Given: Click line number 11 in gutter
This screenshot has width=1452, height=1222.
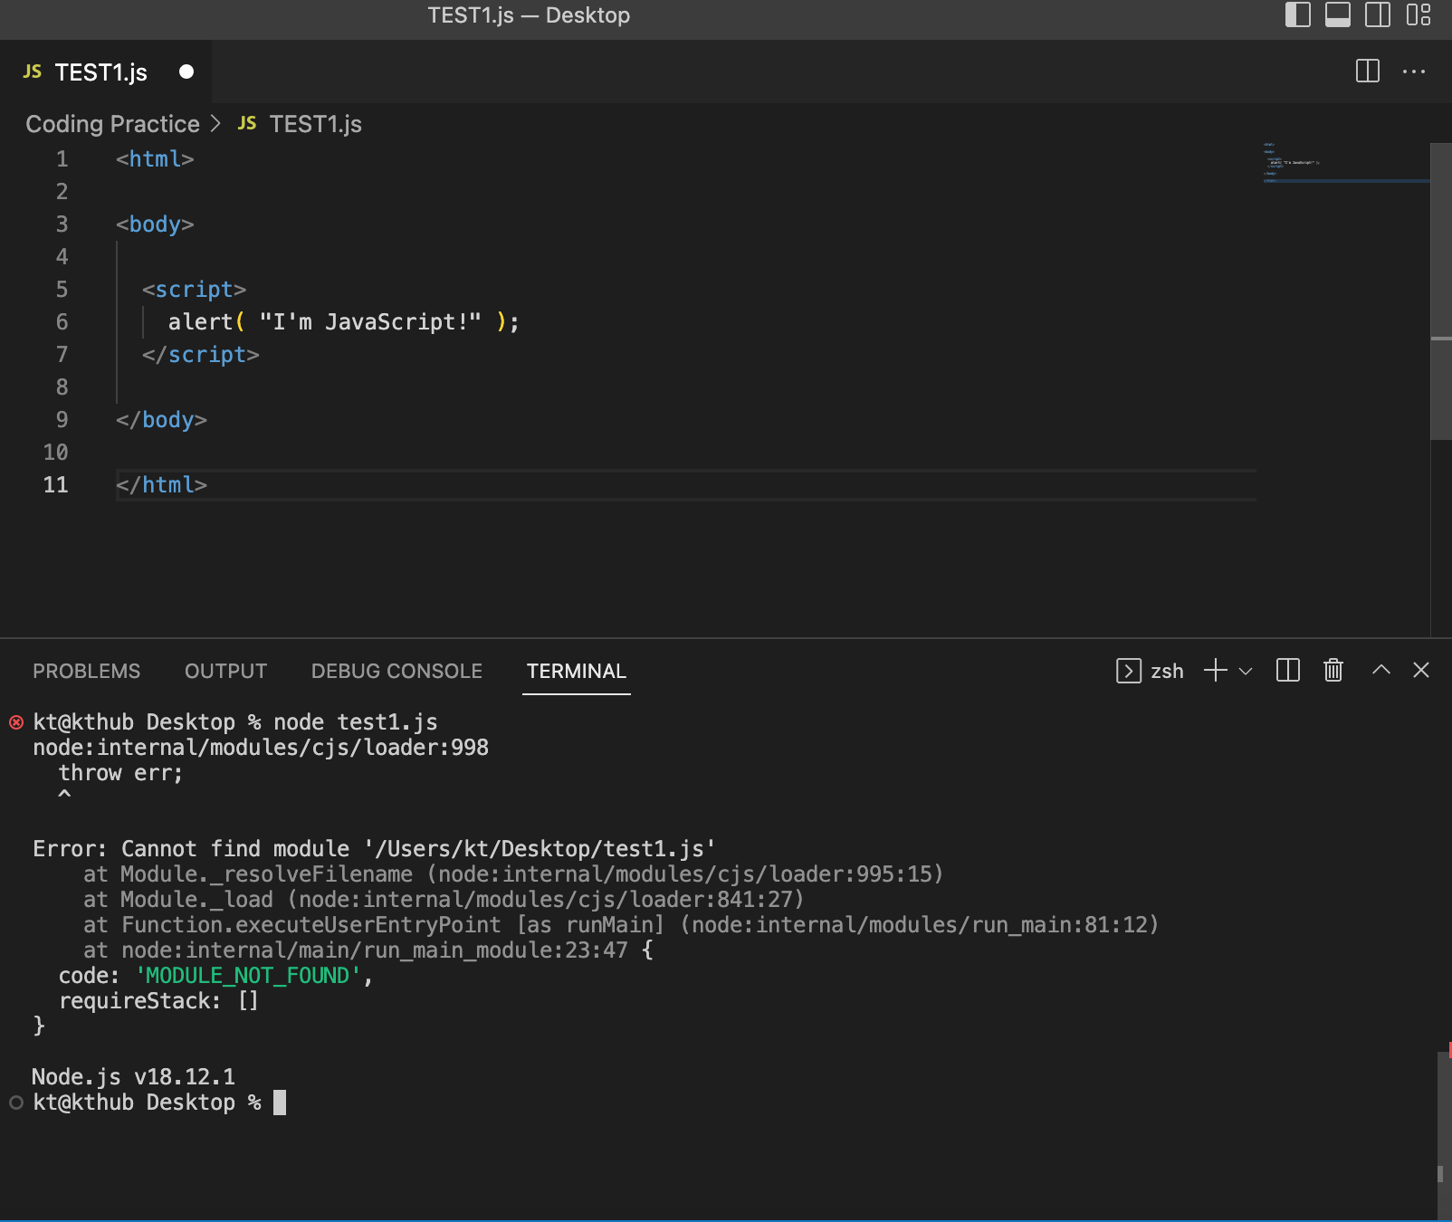Looking at the screenshot, I should [56, 485].
